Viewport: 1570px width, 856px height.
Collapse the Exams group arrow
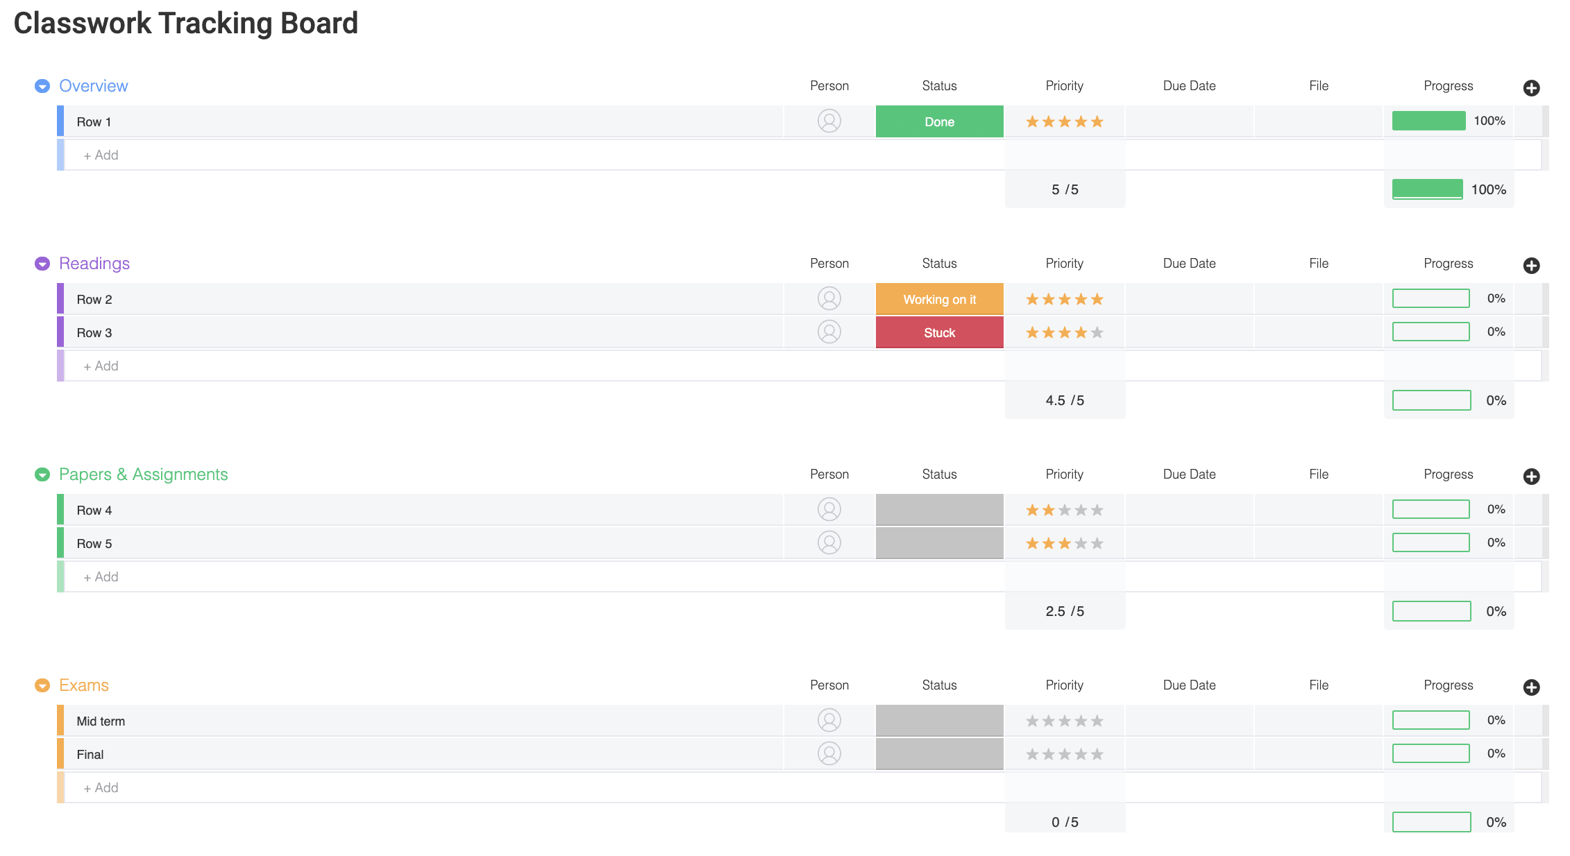42,685
